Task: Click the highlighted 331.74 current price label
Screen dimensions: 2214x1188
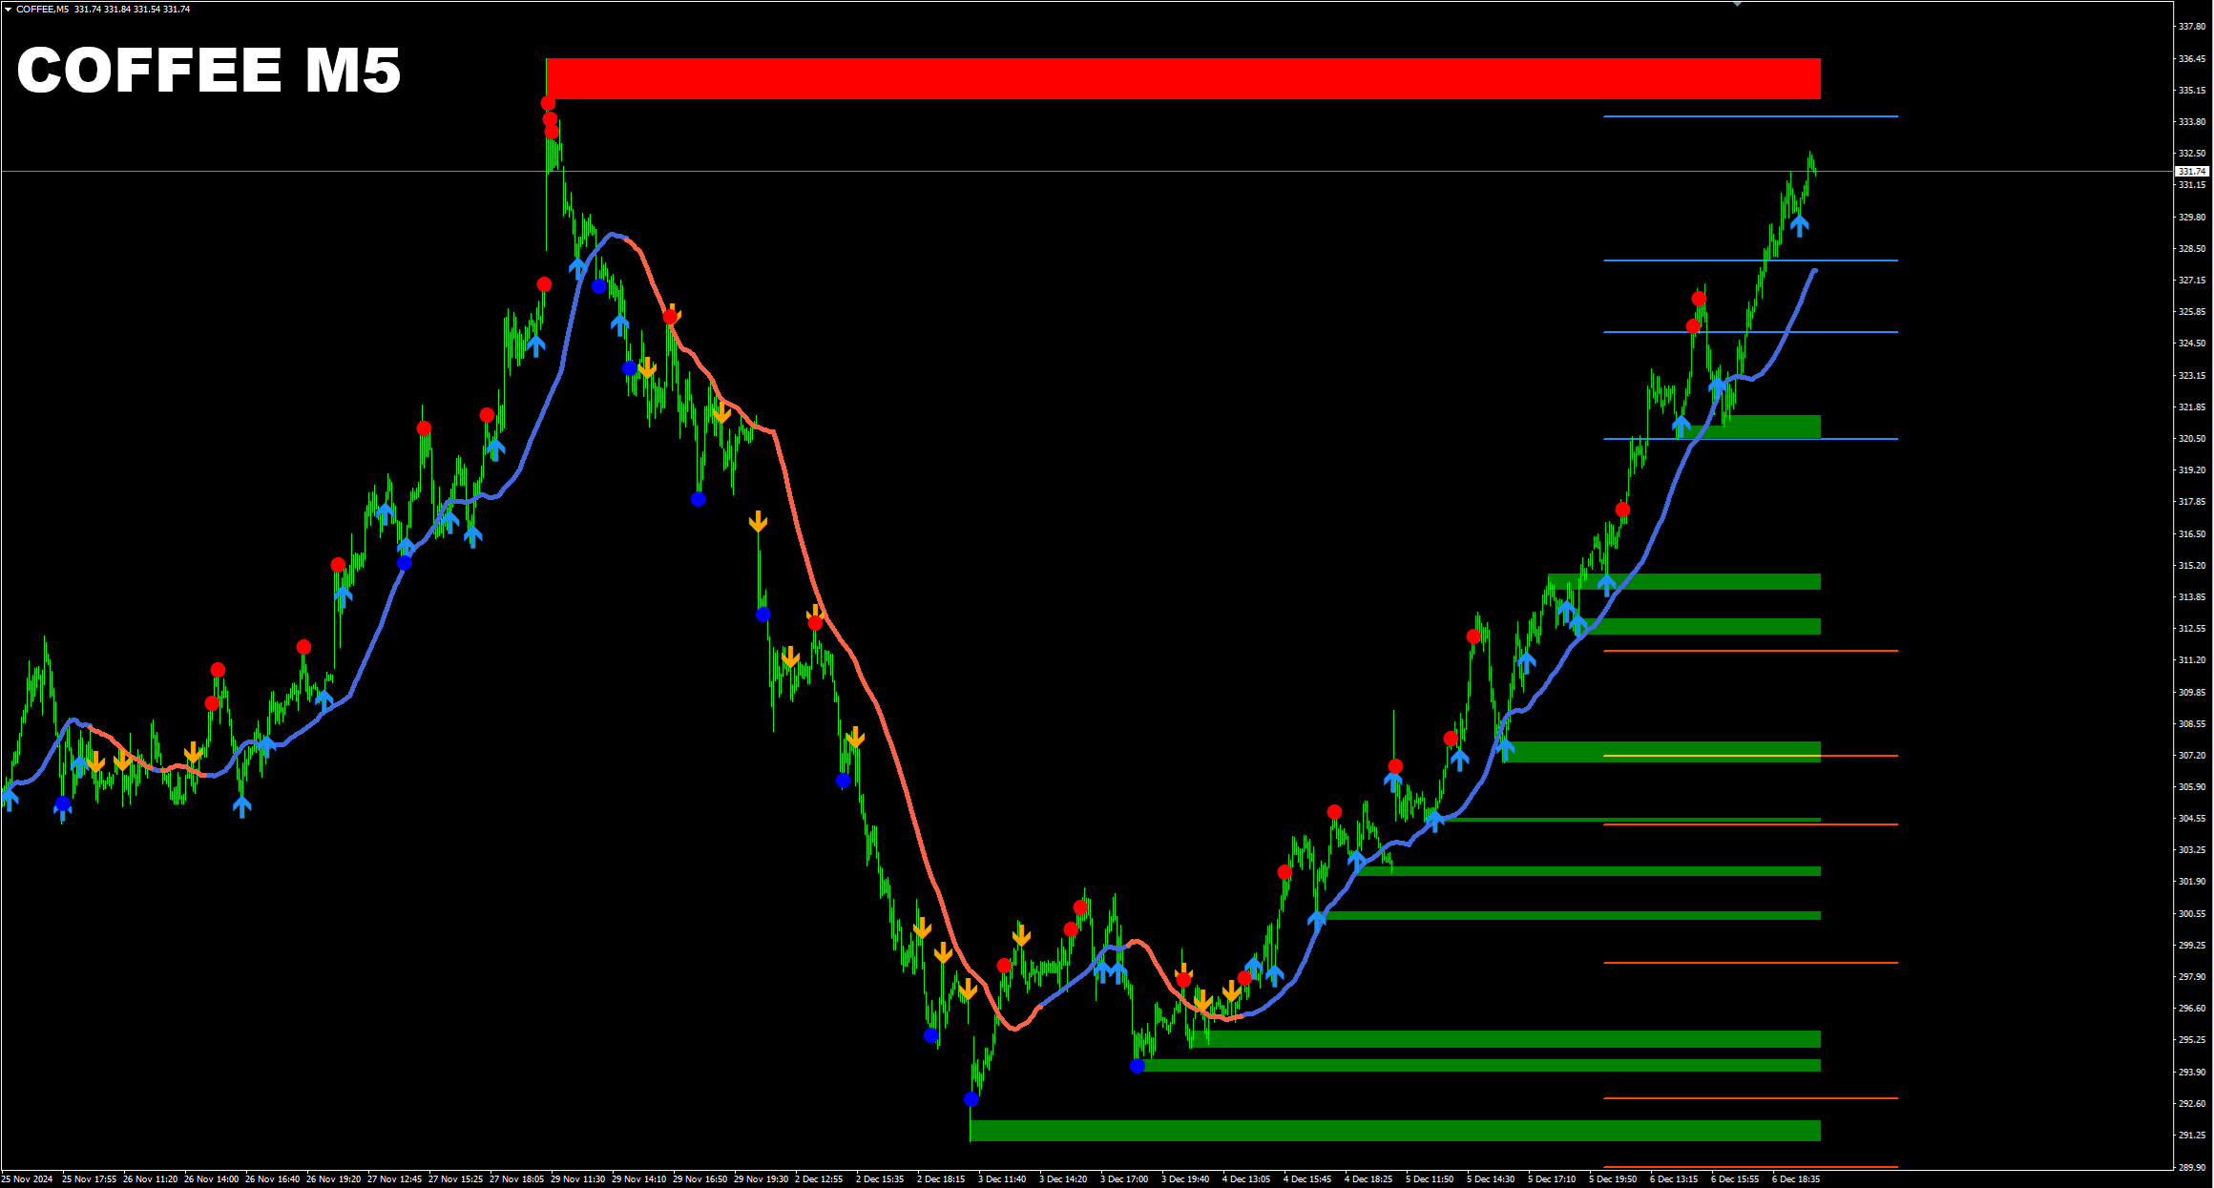Action: coord(2191,172)
